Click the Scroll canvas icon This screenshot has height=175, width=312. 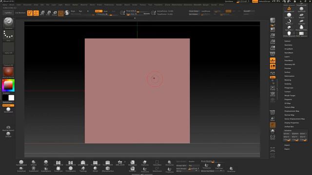(x=273, y=30)
